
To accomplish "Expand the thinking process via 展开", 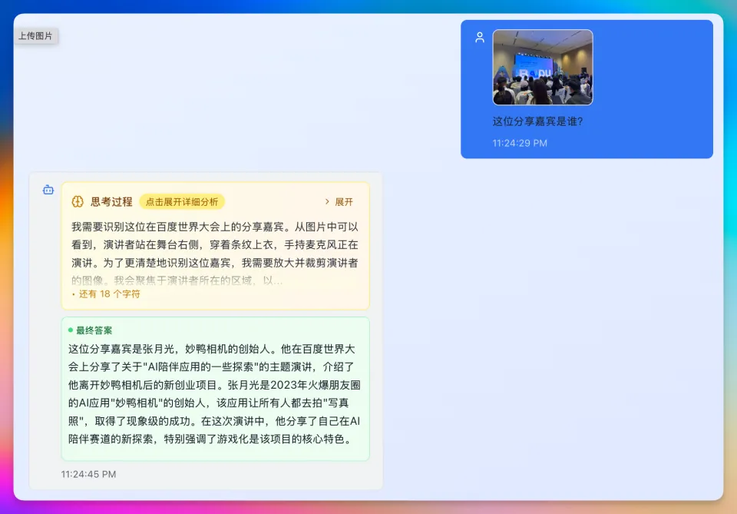I will click(344, 202).
